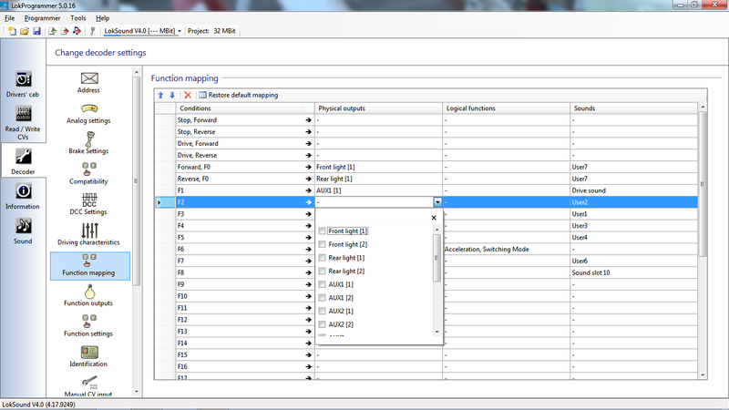Tick AUX1 [2] checkbox
The image size is (729, 410).
coord(323,298)
